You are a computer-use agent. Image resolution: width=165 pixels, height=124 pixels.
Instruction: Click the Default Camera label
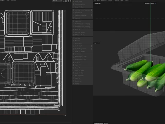(150, 3)
